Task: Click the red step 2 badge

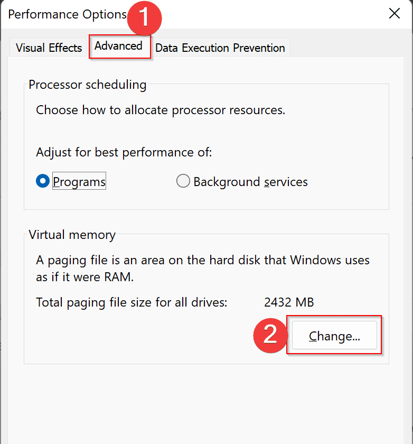Action: click(270, 335)
